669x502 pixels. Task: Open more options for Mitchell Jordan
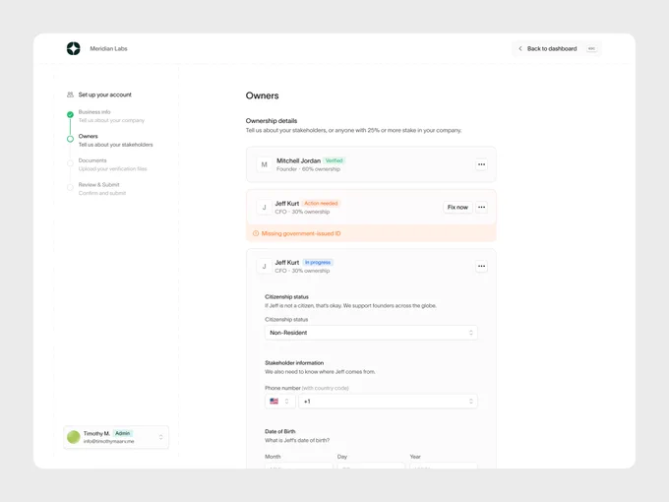(481, 164)
